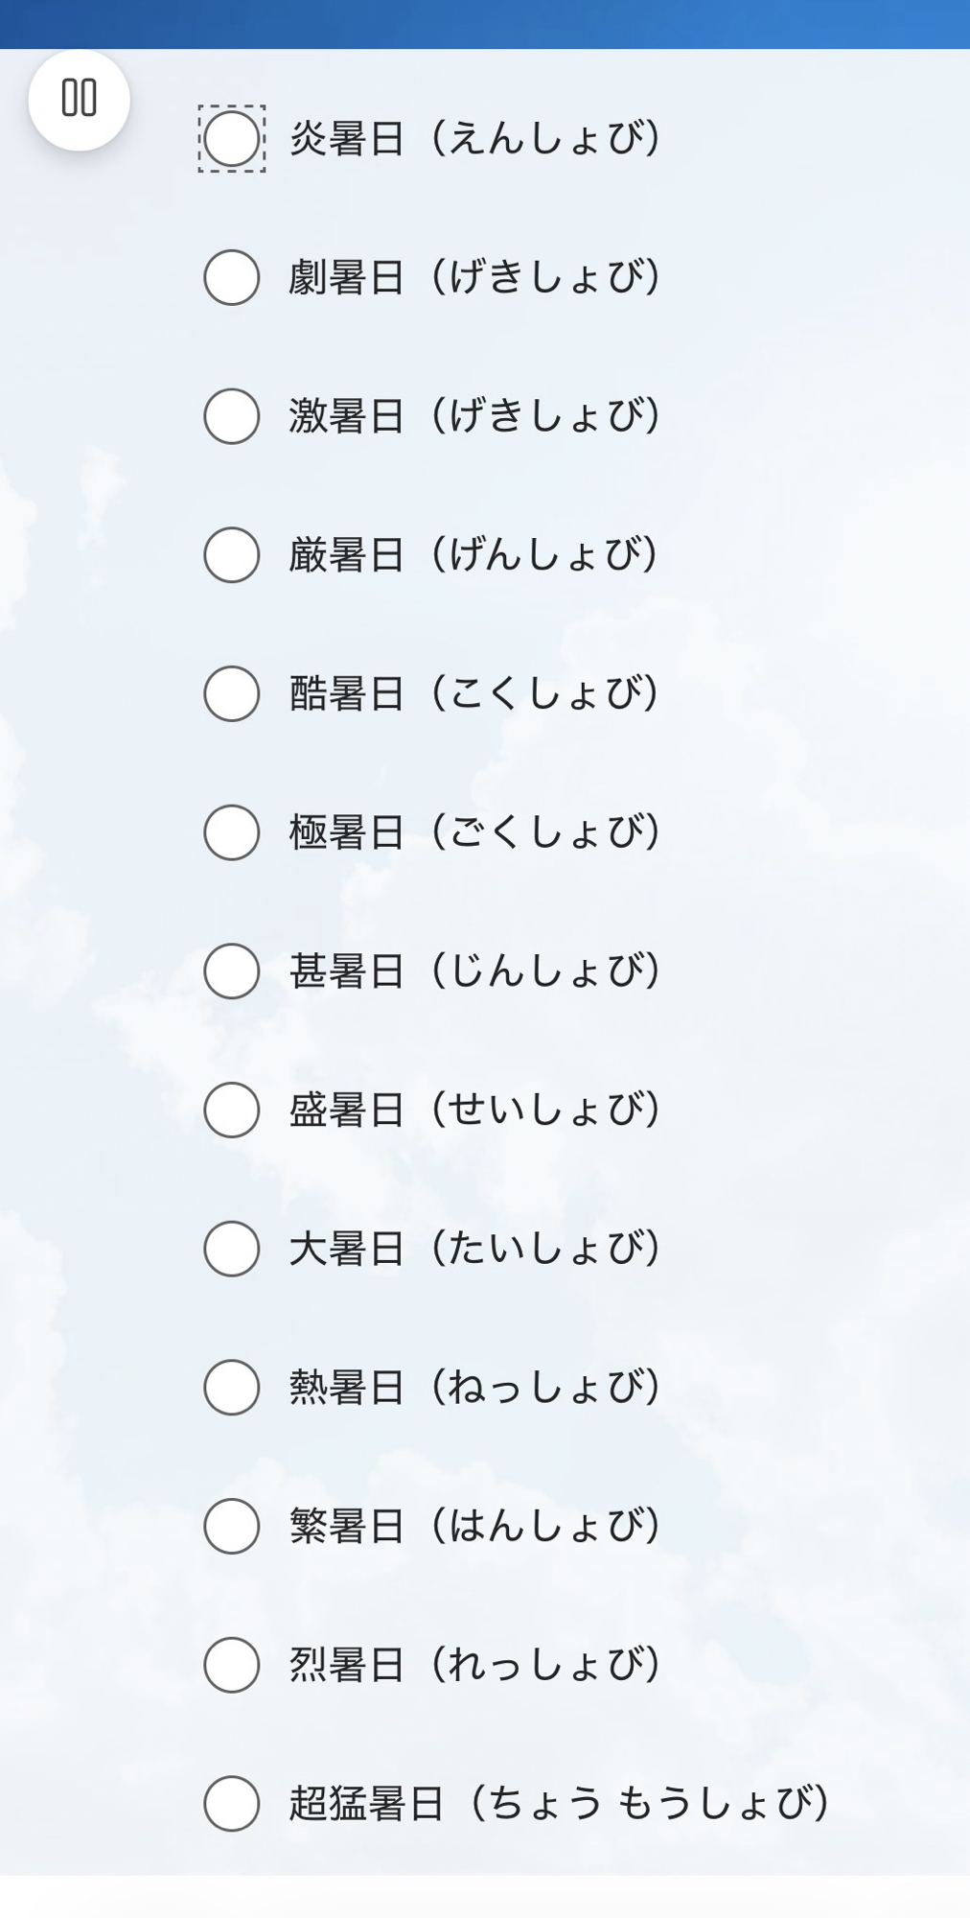970x1918 pixels.
Task: Click the 超猛暑日（ちょう もうしょび） label text
Action: click(560, 1804)
